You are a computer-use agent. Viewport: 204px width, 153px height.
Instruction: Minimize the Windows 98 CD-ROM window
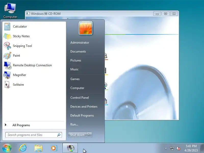pos(157,14)
